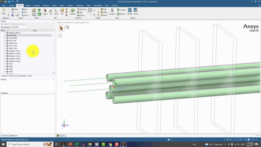This screenshot has height=147, width=261.
Task: Select the Outlet_Shell group
Action: 13,38
